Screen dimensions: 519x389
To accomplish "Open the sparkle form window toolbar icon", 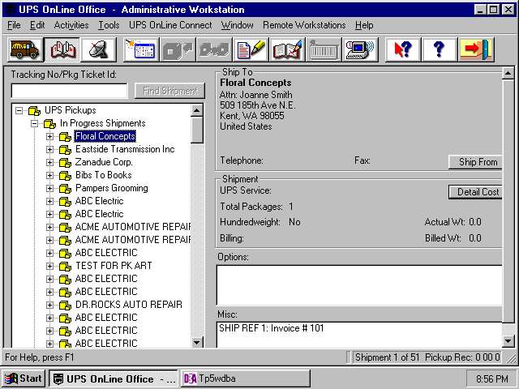I will [x=141, y=50].
